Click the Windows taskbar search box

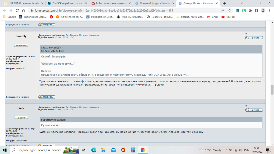tap(44, 150)
